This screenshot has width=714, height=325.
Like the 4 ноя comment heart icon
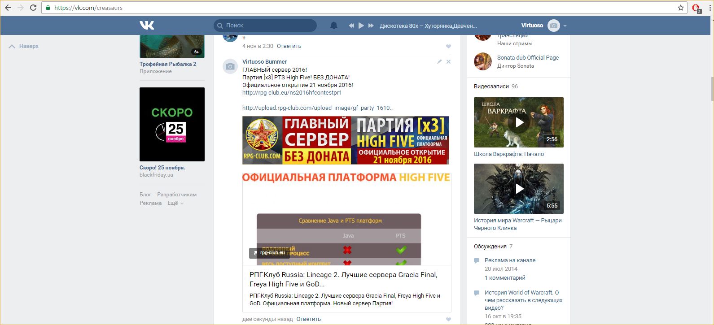tap(448, 46)
